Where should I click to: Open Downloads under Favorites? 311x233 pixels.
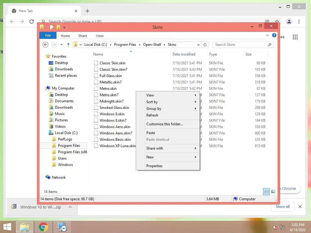coord(64,69)
